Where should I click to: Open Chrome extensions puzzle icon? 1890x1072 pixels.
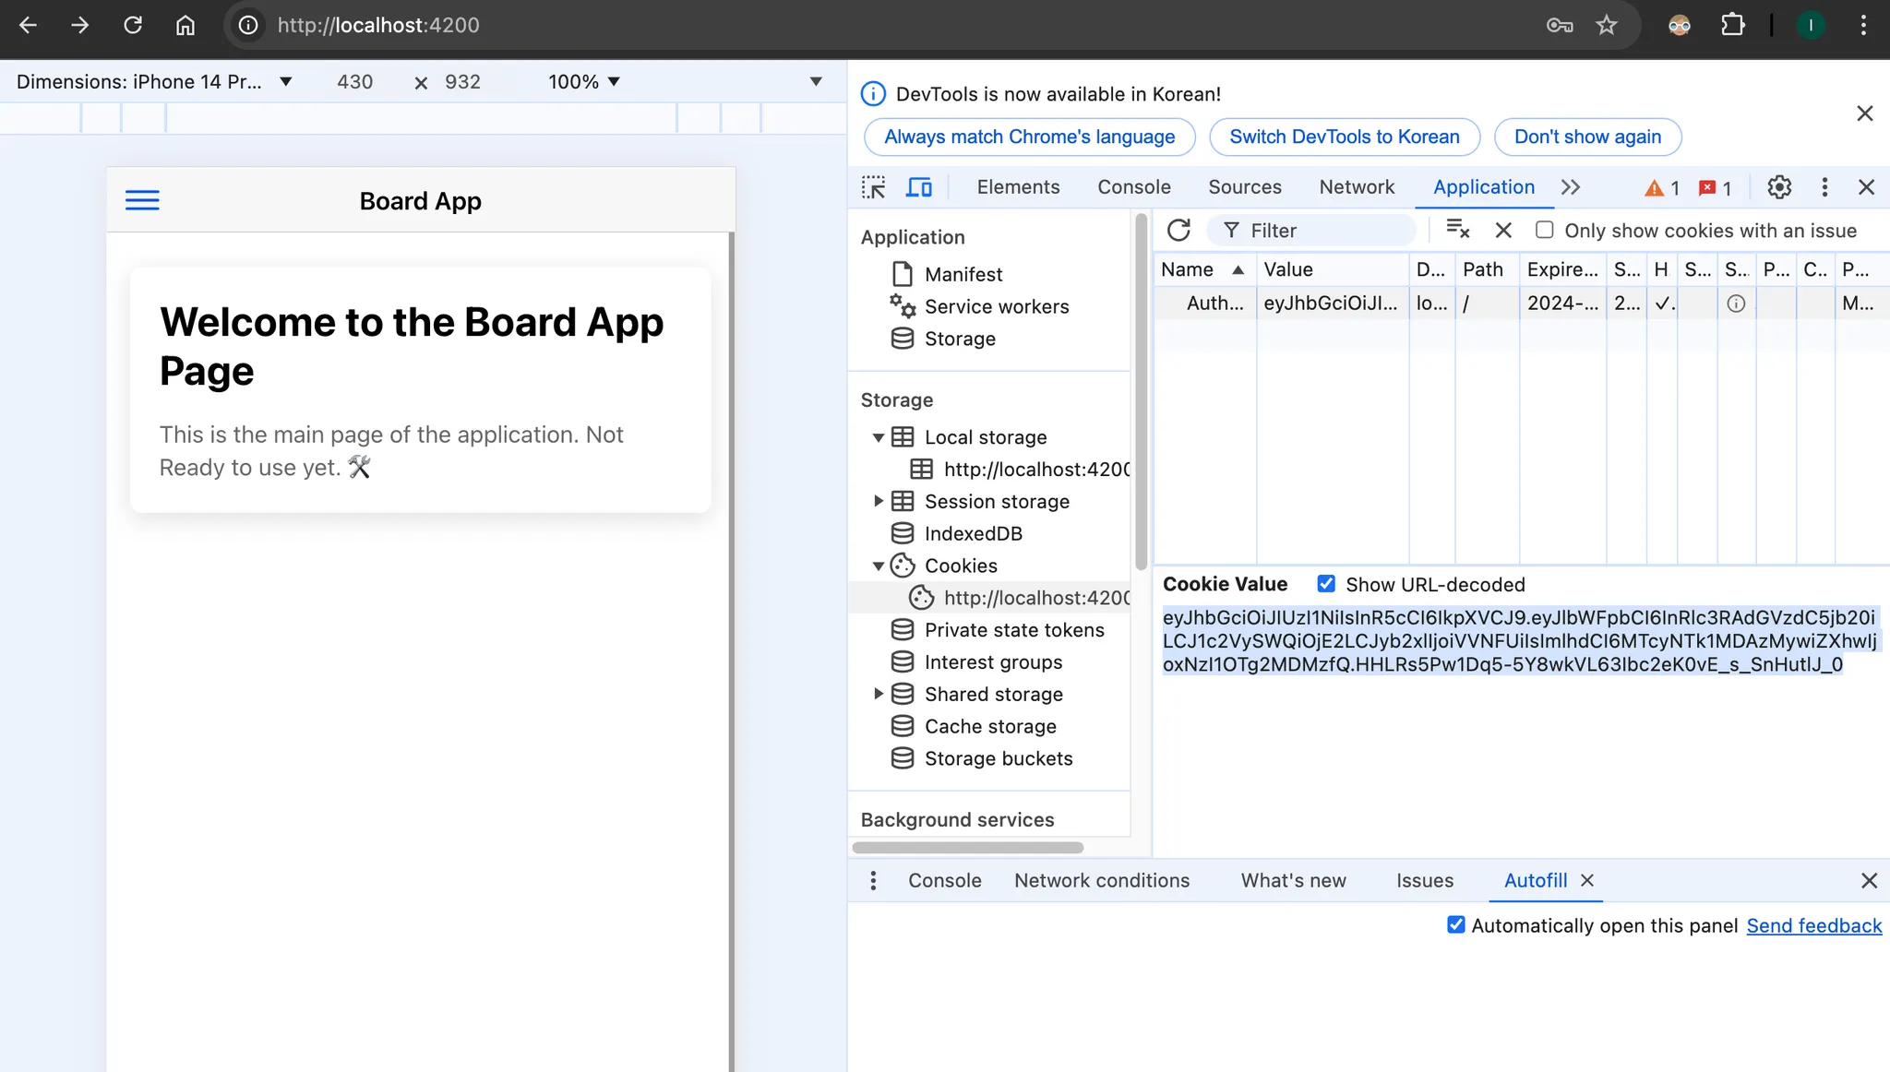(x=1732, y=25)
